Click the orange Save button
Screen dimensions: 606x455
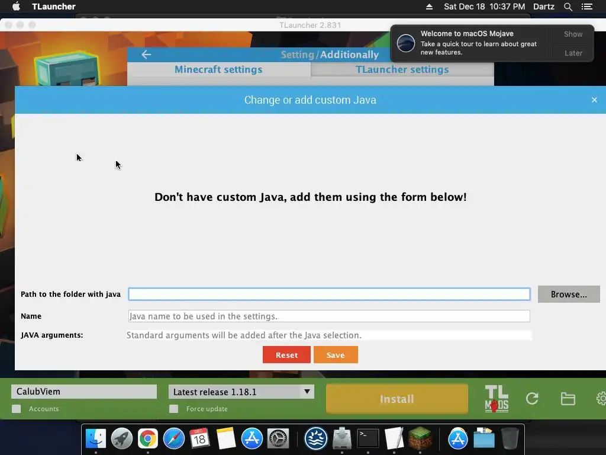[336, 355]
